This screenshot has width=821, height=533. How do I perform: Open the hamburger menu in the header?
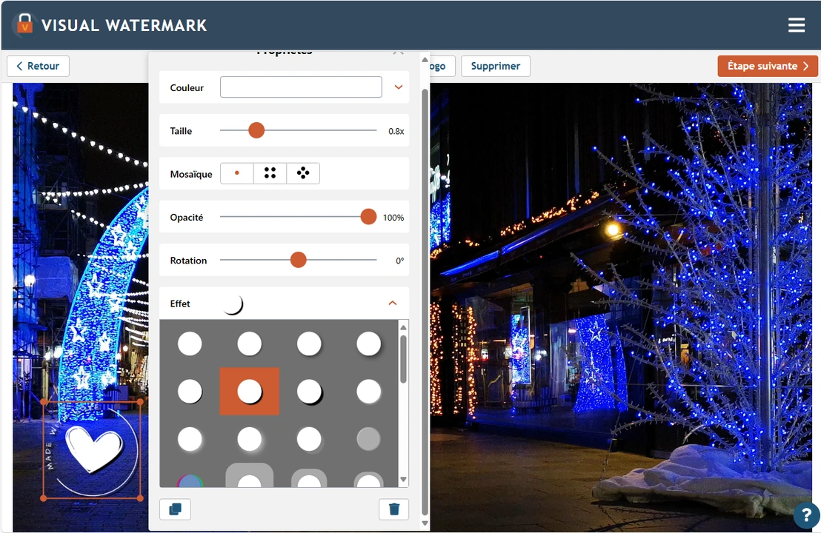point(797,25)
